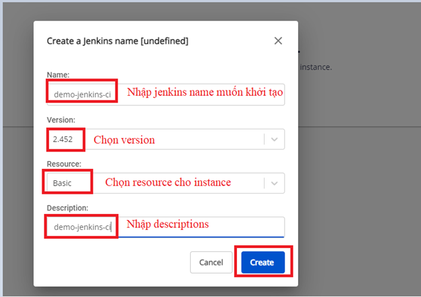
Task: Click the "Chọn resource cho instance" annotation text
Action: click(167, 182)
